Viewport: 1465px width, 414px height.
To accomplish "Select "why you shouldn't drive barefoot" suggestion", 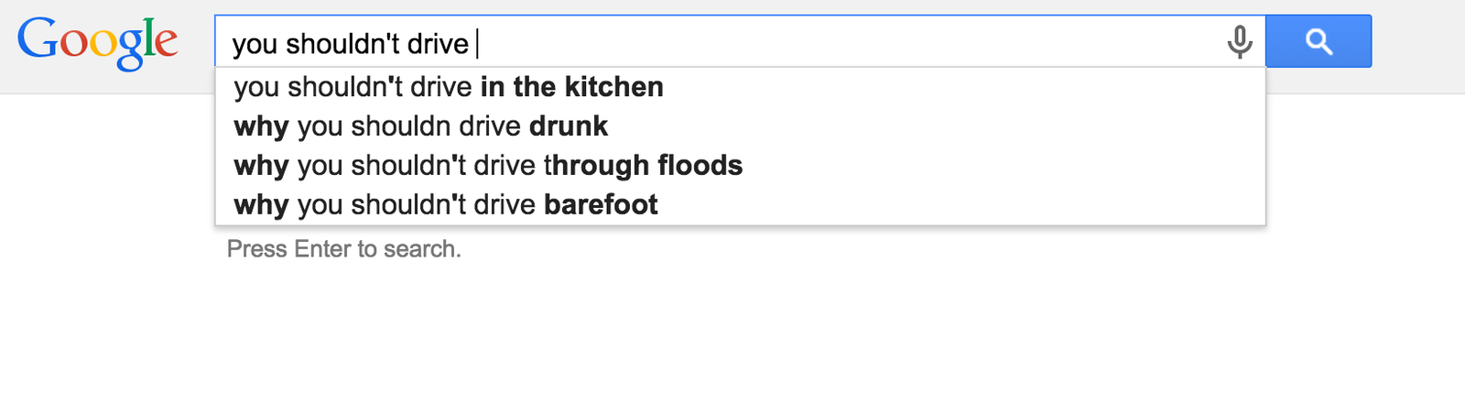I will 446,205.
